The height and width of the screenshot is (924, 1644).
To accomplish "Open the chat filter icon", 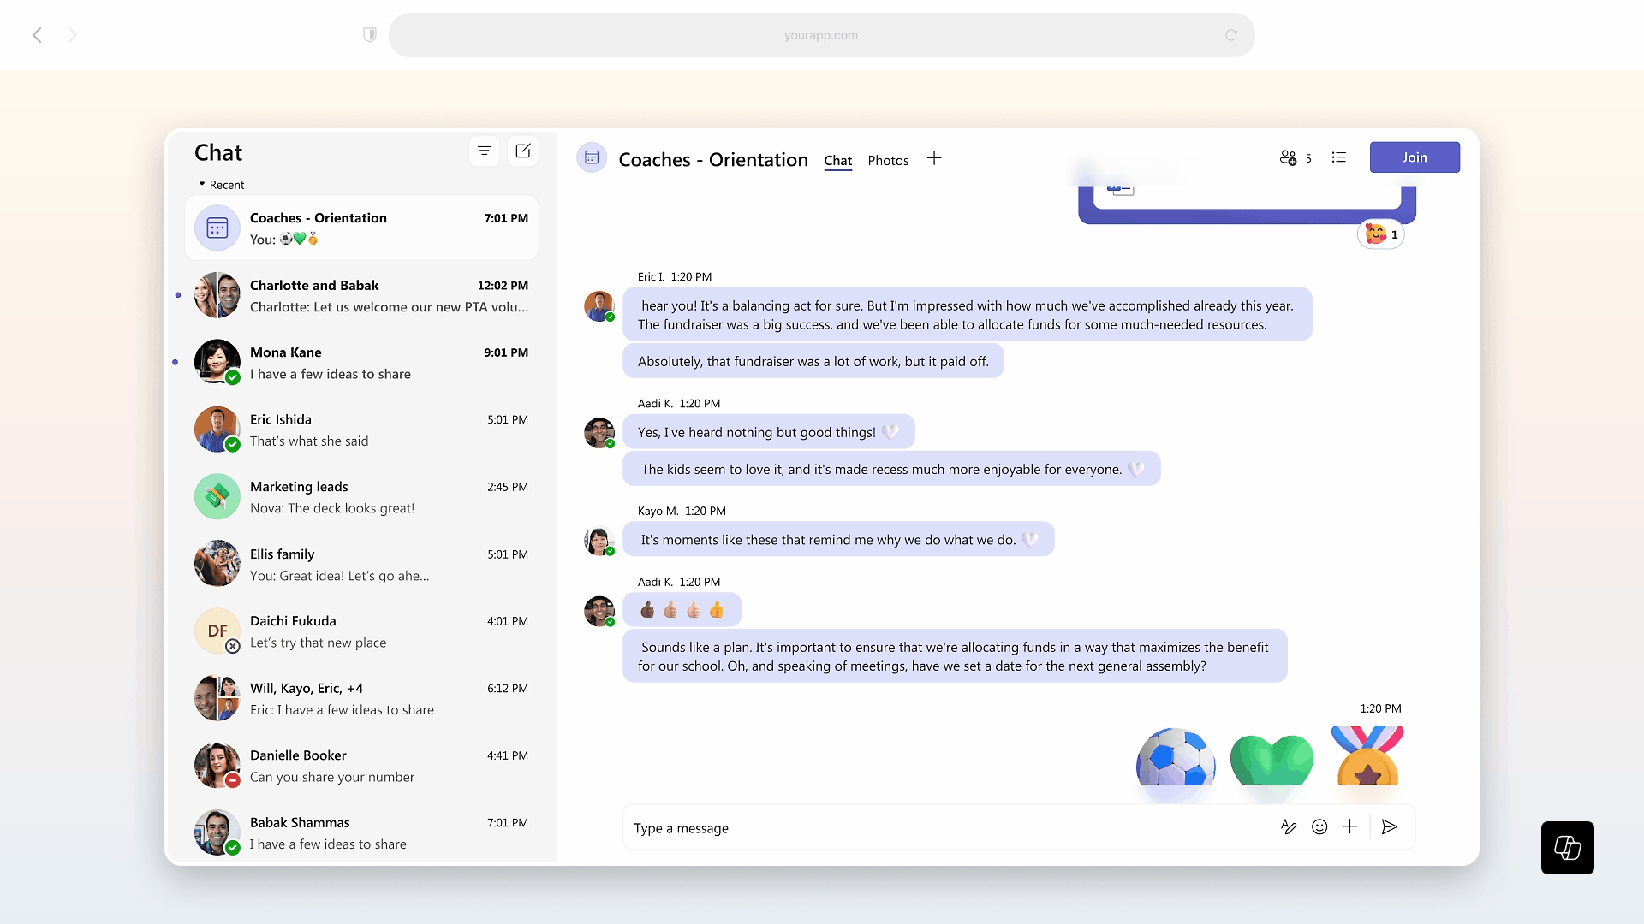I will pyautogui.click(x=484, y=151).
